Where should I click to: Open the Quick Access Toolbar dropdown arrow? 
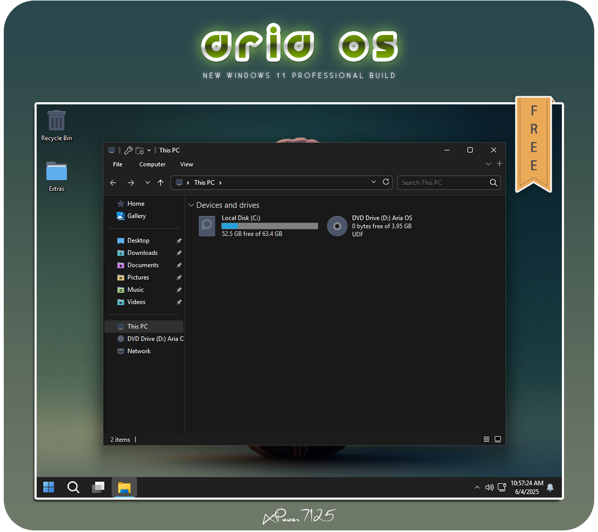(149, 151)
